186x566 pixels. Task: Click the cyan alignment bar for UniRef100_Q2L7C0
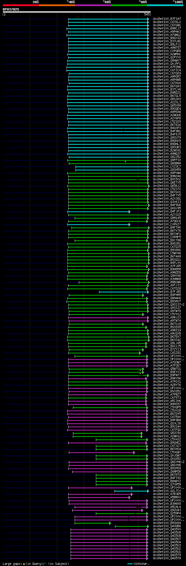132,491
